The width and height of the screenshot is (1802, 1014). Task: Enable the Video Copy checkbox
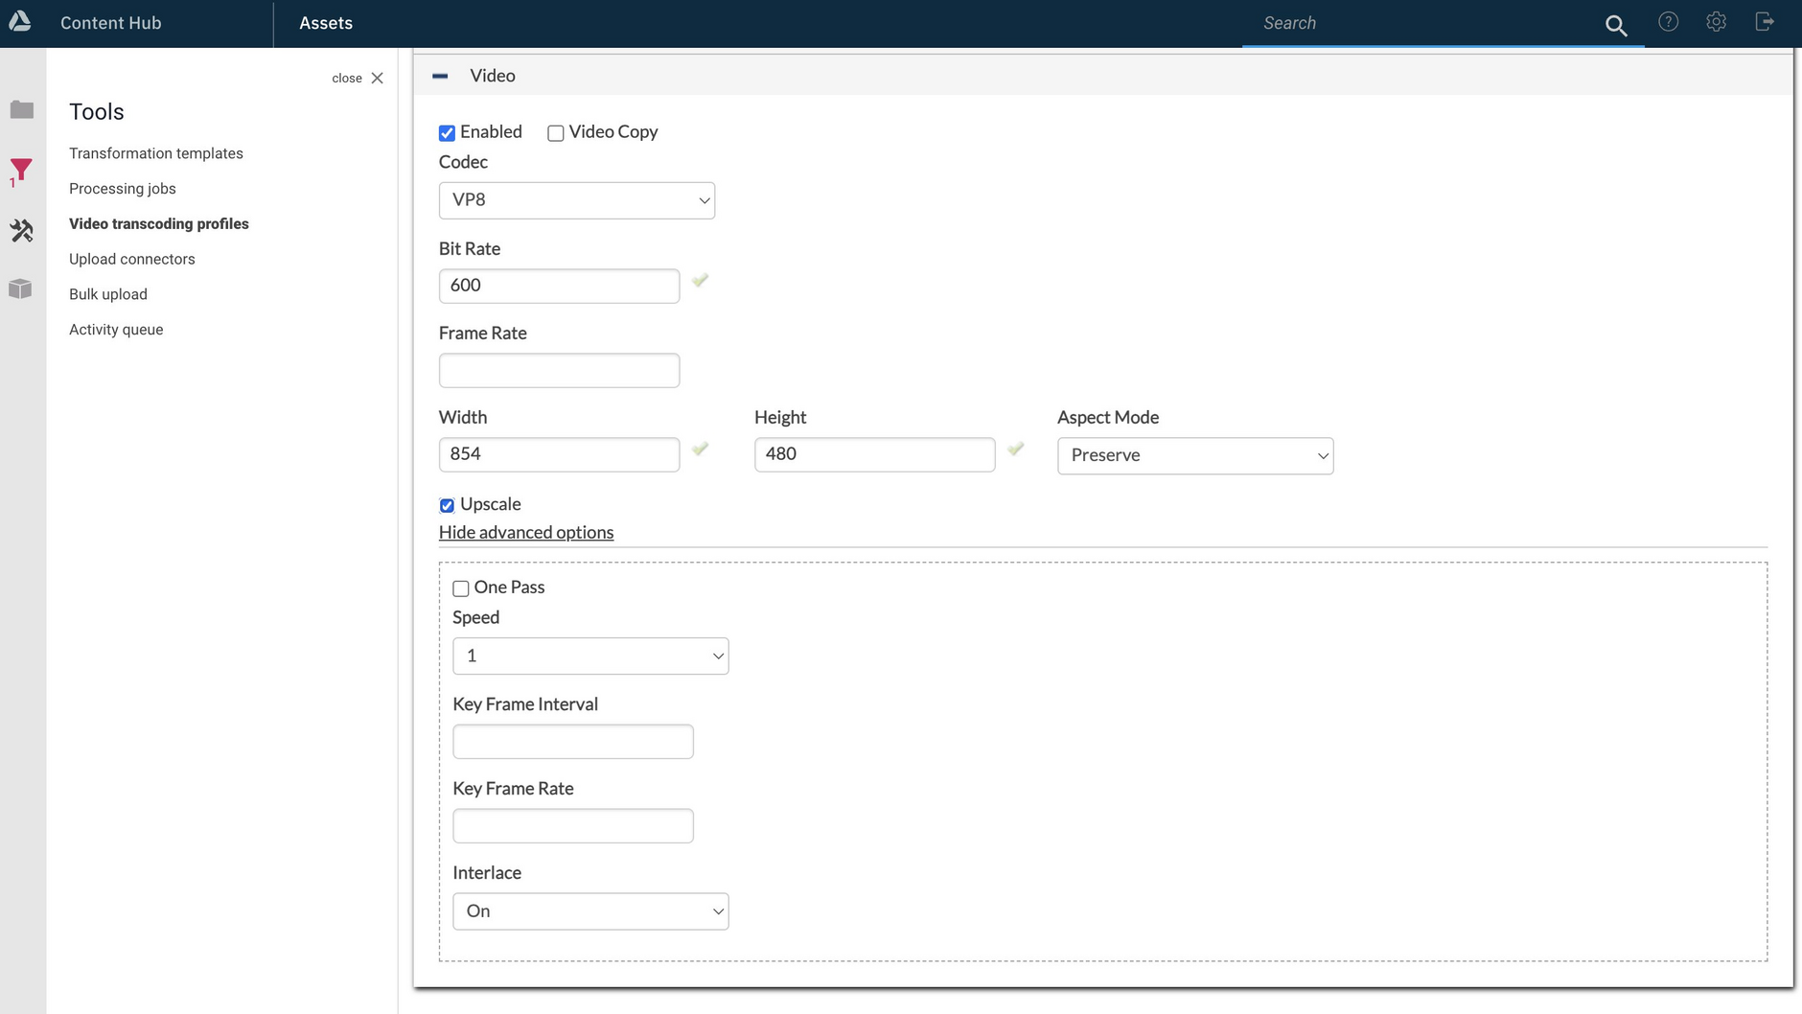click(x=556, y=133)
